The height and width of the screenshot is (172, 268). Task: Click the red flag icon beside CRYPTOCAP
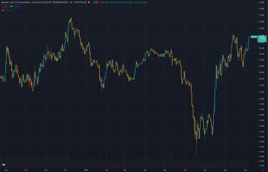89,2
